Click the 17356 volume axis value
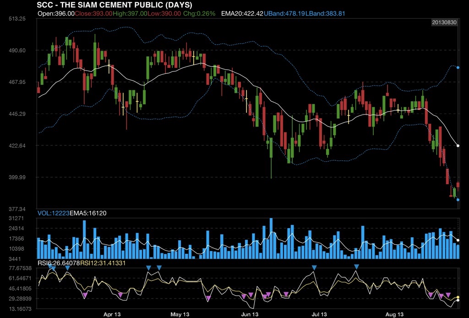Image resolution: width=469 pixels, height=318 pixels. (x=16, y=239)
